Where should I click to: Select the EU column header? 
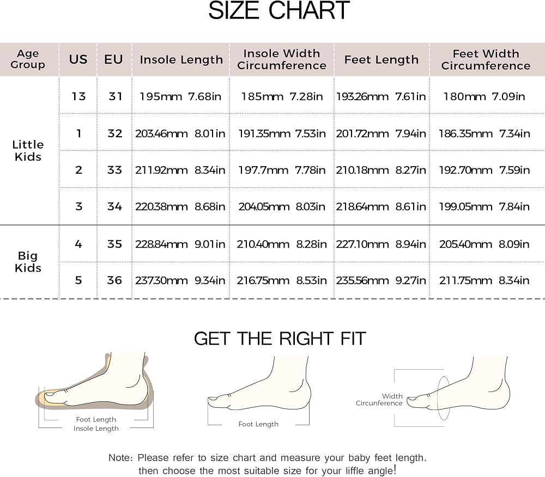coord(114,59)
